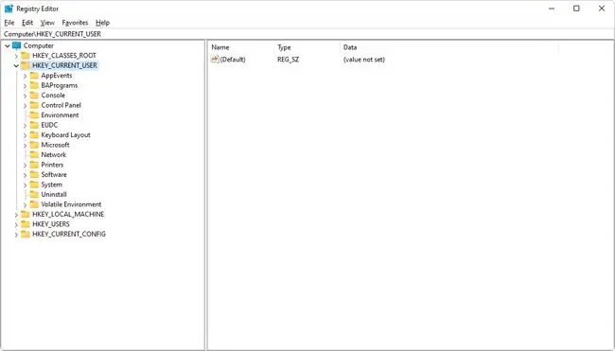Click the HKEY_USERS folder icon
Screen dimensions: 615x351
(26, 224)
